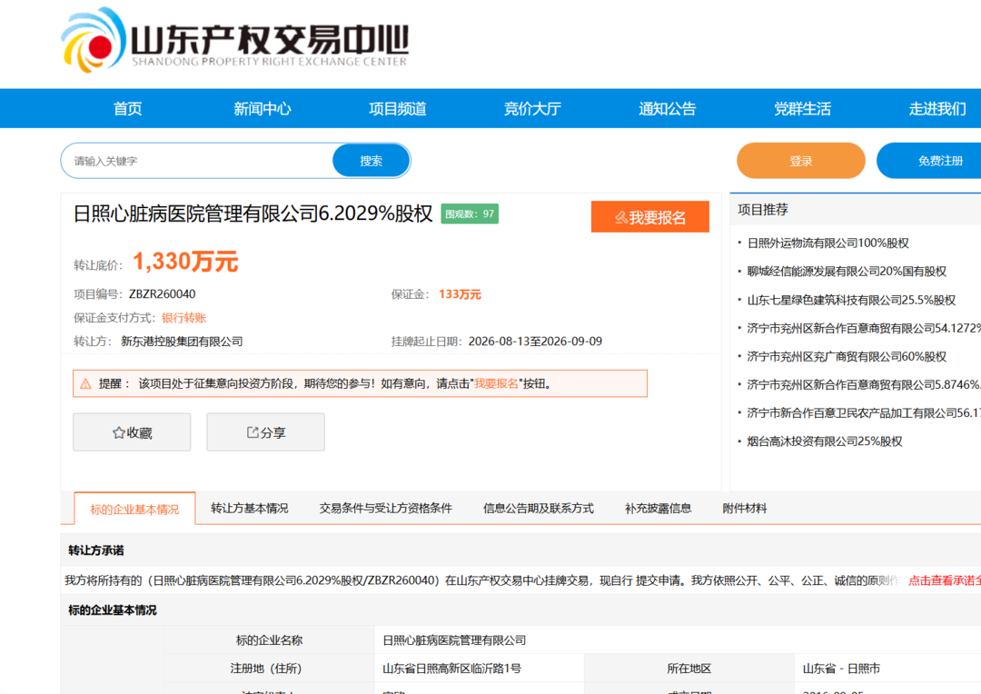Open 走进我们 in the navigation bar

937,109
